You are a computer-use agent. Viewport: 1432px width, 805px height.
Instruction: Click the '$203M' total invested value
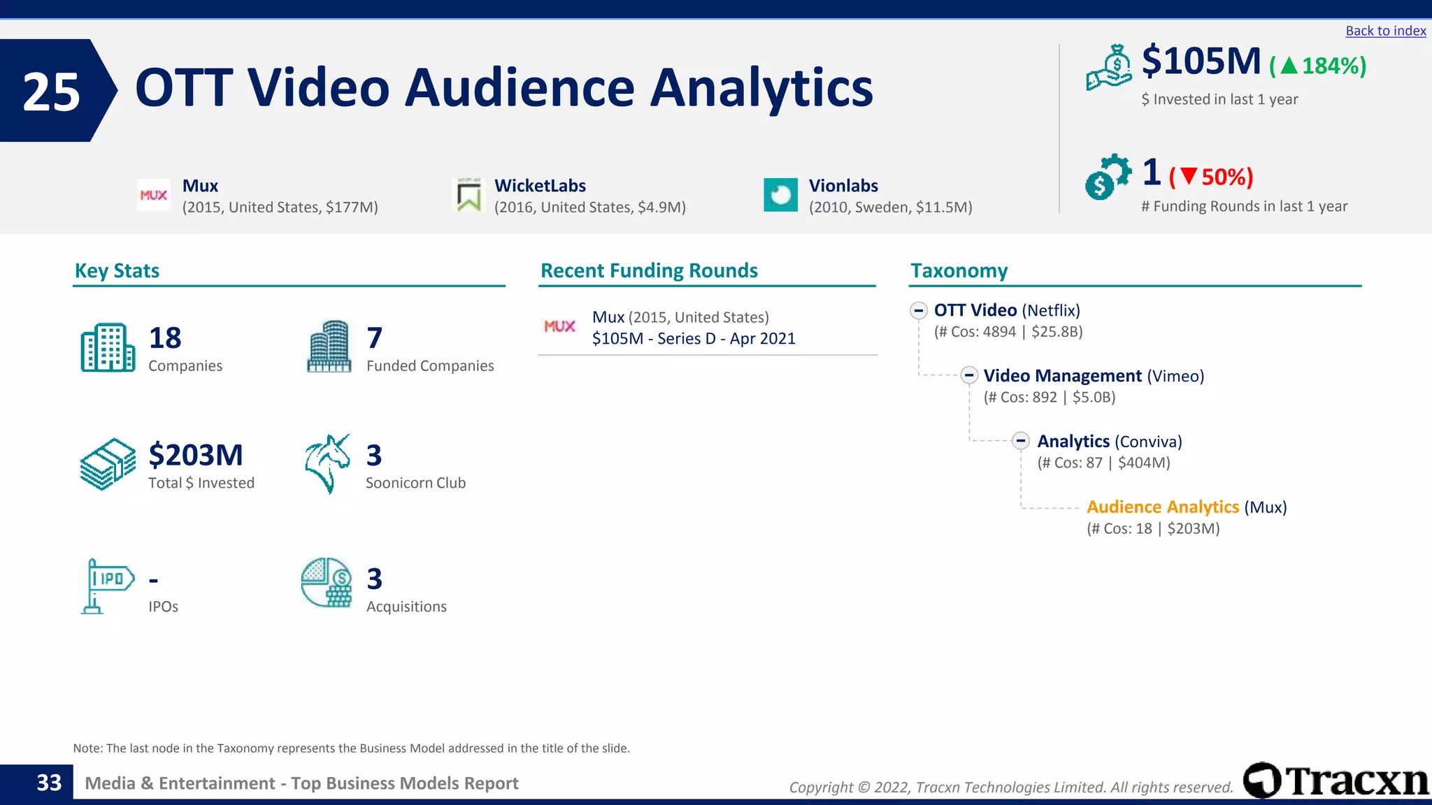pyautogui.click(x=196, y=455)
